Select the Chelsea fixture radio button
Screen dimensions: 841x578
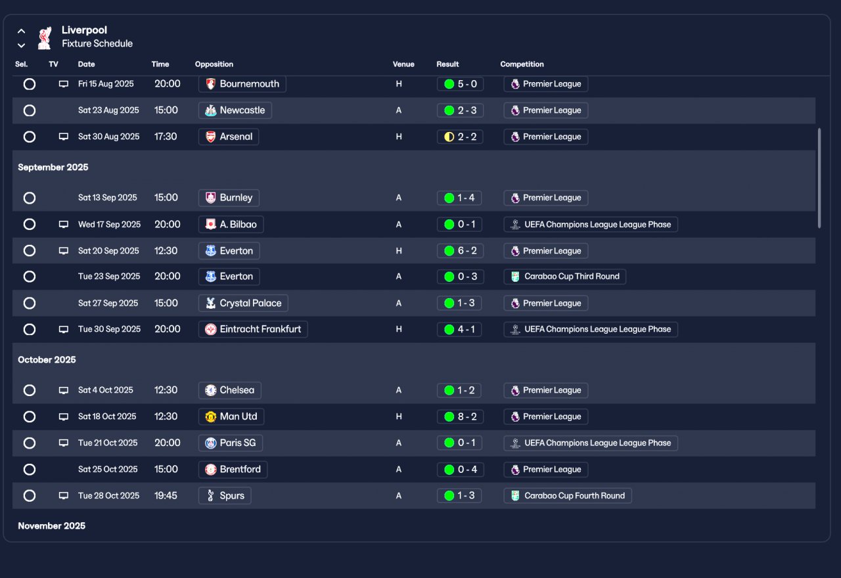[x=30, y=390]
